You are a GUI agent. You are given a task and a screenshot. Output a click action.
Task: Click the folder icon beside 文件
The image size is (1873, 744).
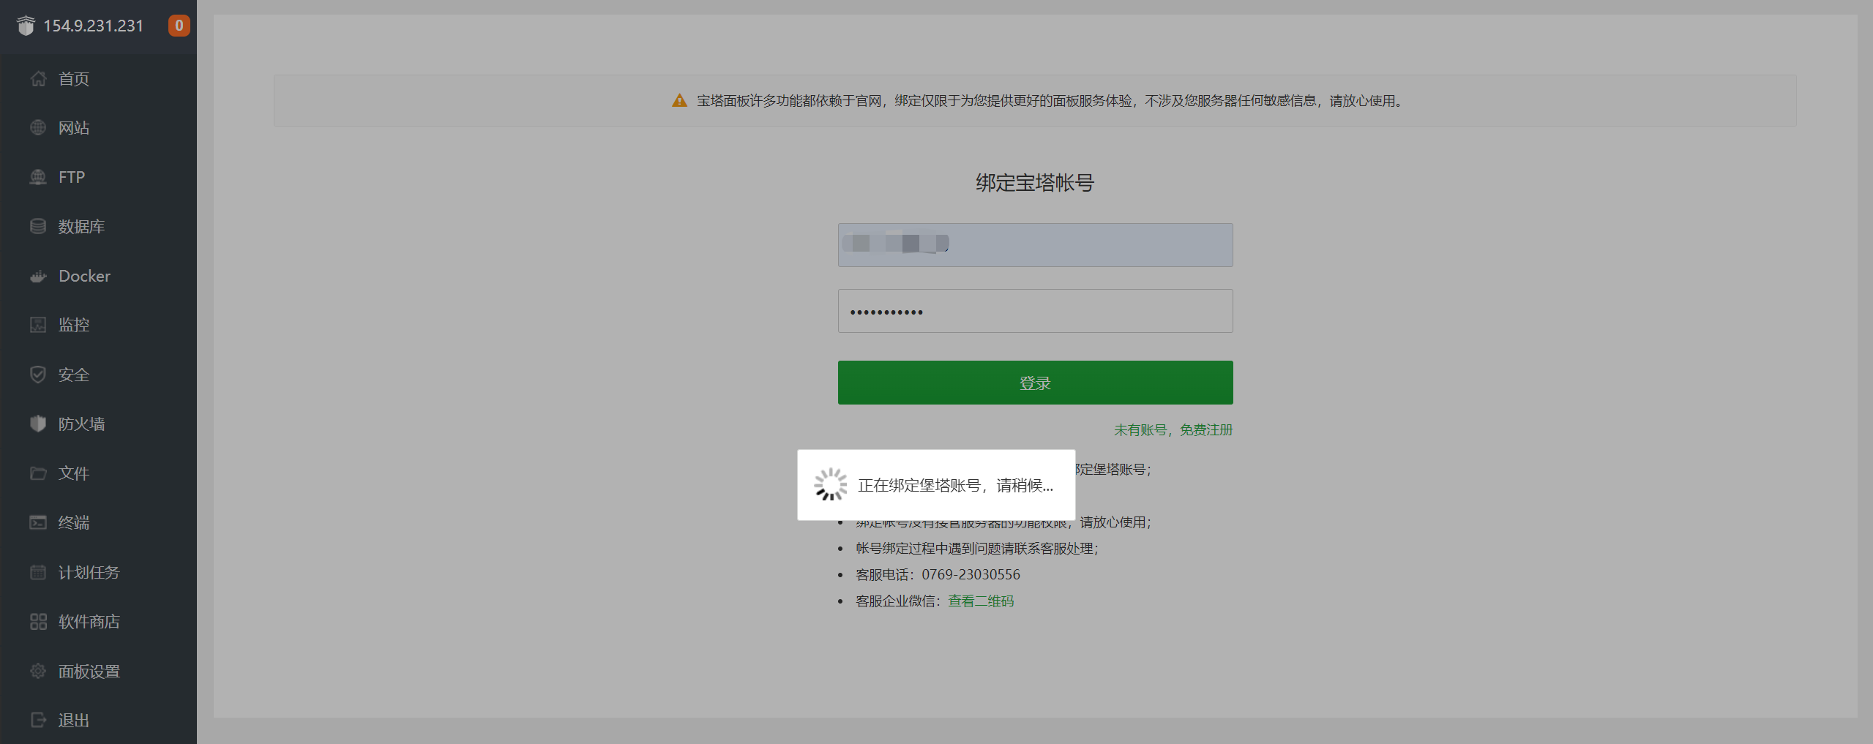pyautogui.click(x=38, y=473)
